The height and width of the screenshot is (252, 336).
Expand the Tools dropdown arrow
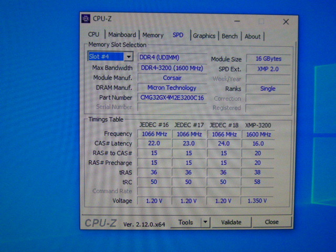205,222
